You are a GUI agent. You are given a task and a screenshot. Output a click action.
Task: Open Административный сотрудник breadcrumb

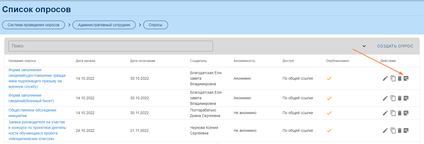point(104,25)
